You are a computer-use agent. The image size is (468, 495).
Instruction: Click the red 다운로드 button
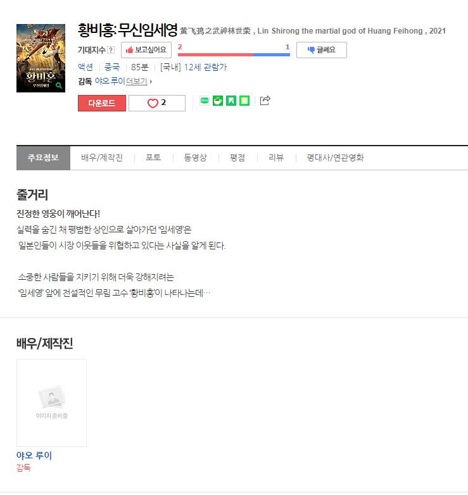point(102,103)
